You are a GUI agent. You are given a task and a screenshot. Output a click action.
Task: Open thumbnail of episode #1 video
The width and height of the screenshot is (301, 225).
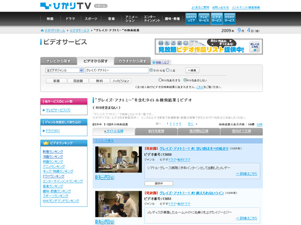click(x=119, y=159)
